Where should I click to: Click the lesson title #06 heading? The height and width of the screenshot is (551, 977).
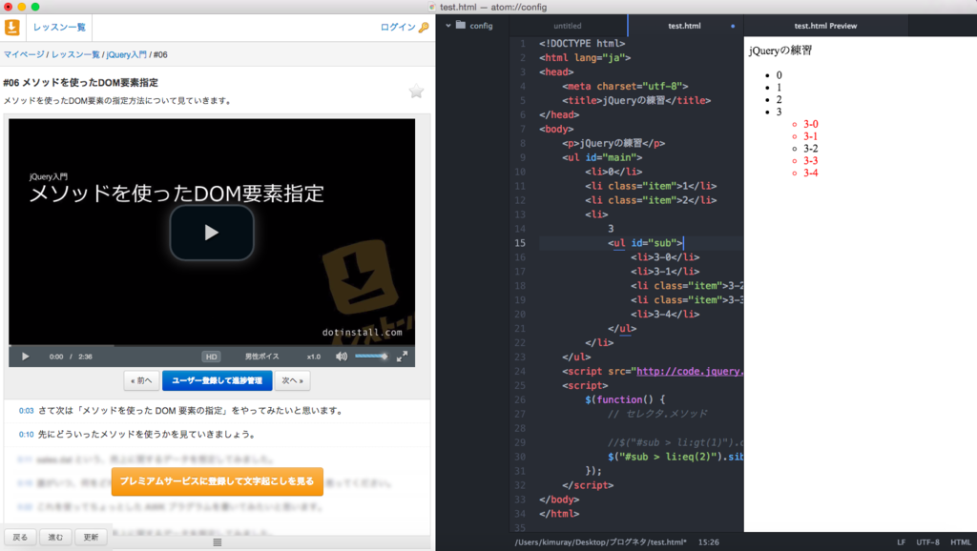[x=80, y=83]
